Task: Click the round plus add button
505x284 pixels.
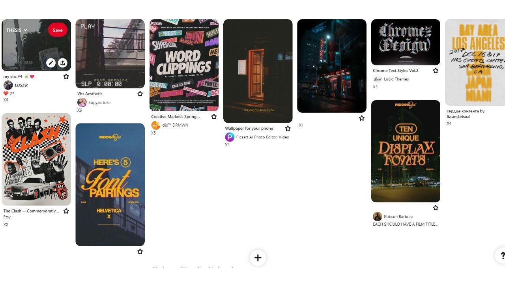Action: (x=258, y=258)
